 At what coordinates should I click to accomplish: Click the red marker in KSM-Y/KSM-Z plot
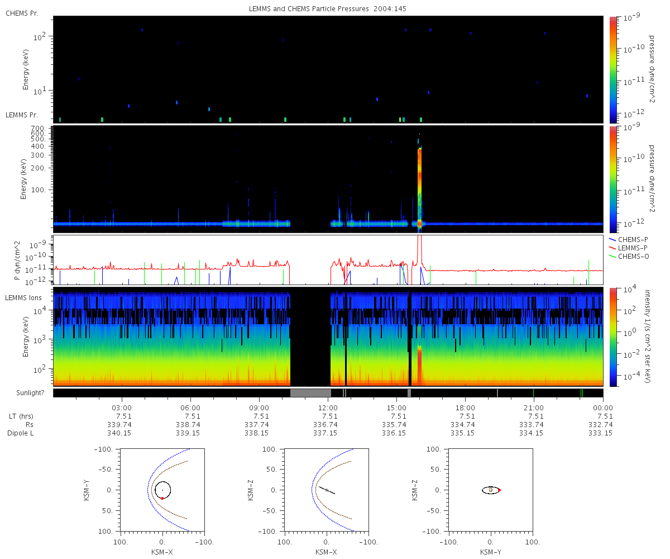(x=499, y=490)
